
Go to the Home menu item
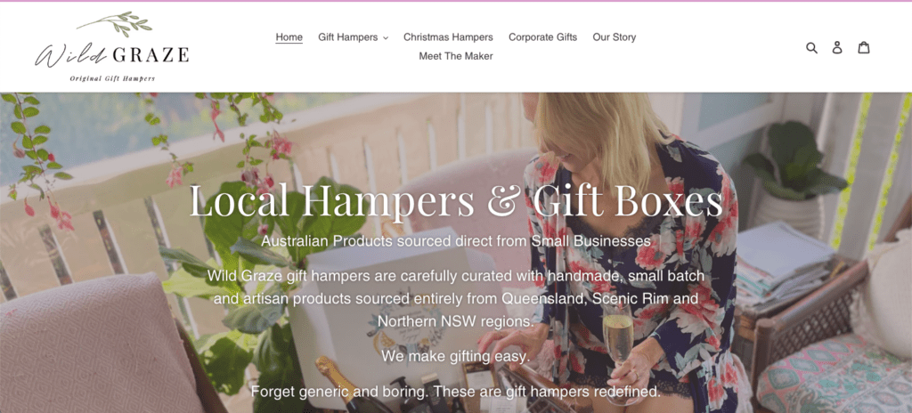tap(289, 37)
